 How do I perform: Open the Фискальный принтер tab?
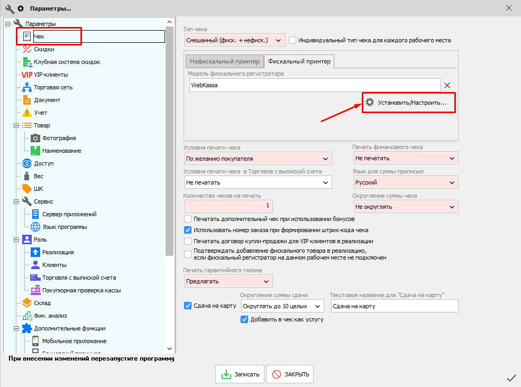[x=299, y=61]
